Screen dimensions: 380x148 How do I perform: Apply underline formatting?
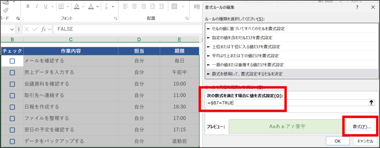click(x=46, y=6)
